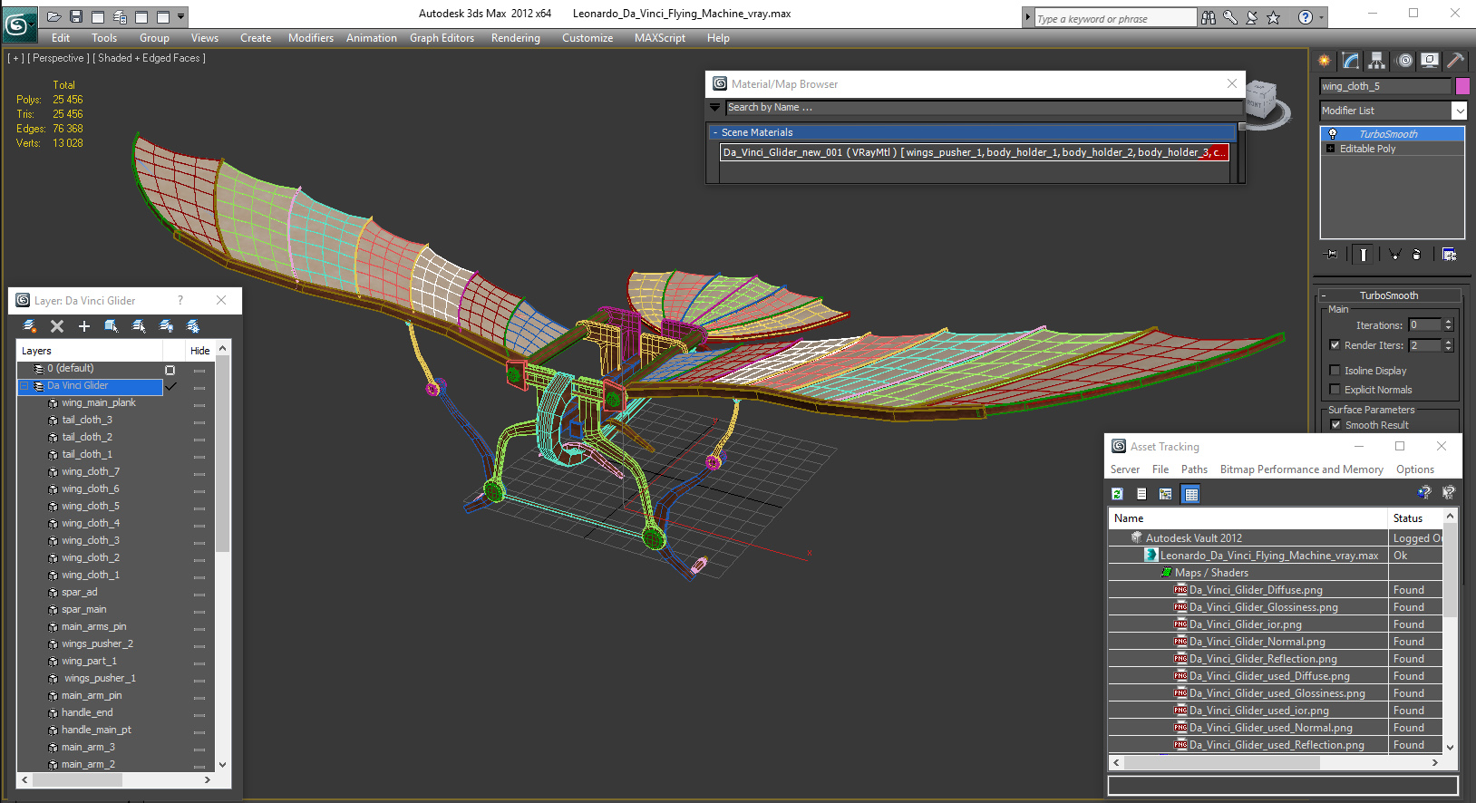Viewport: 1476px width, 803px height.
Task: Click Add Selected Objects plus icon
Action: [x=84, y=326]
